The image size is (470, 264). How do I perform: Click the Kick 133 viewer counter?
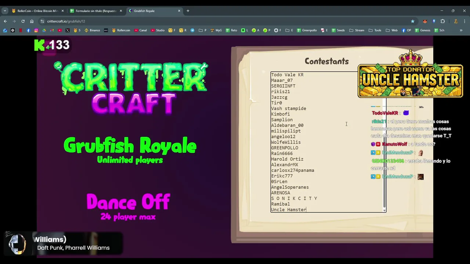click(x=52, y=45)
